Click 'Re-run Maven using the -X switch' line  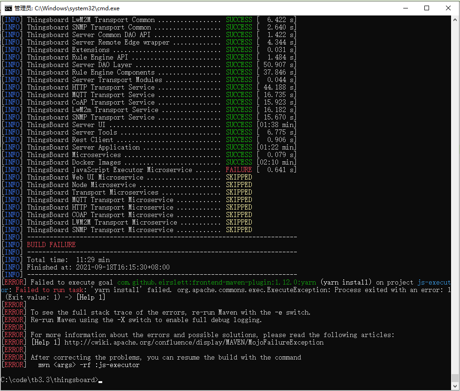132,320
